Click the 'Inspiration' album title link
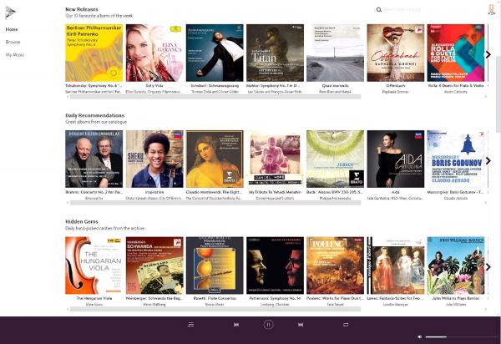The image size is (501, 344). click(154, 192)
